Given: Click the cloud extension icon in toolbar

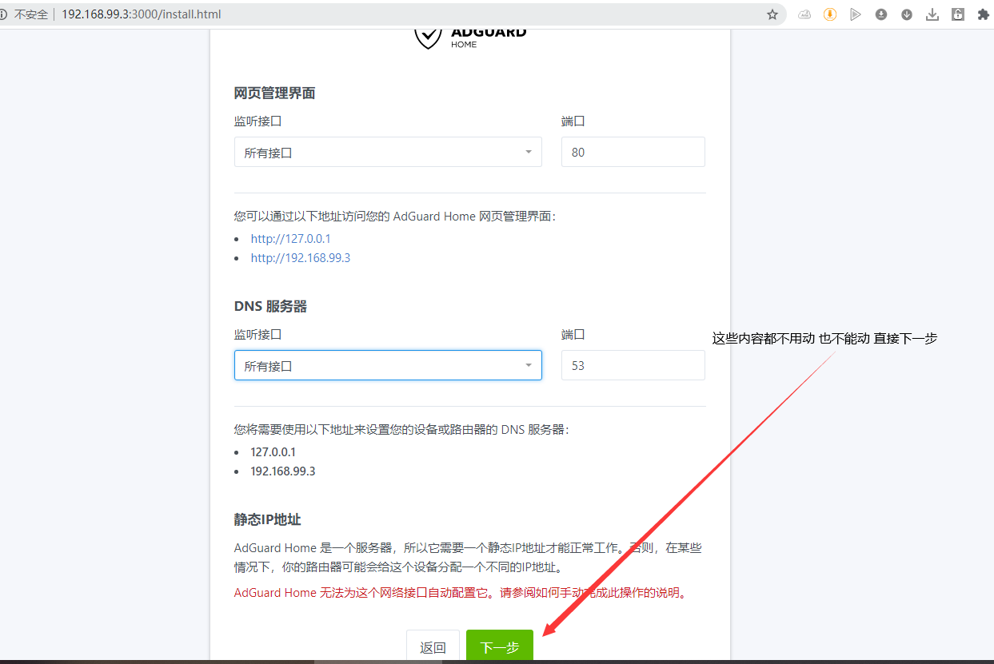Looking at the screenshot, I should 804,14.
